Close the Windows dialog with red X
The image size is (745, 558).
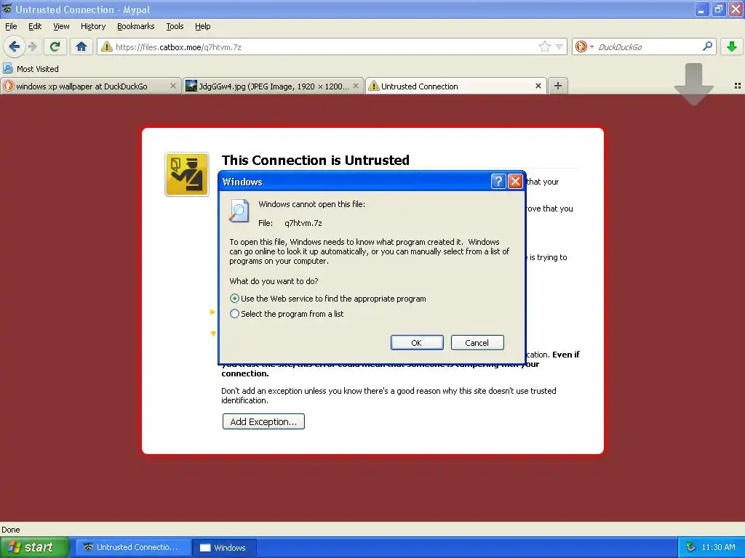515,181
